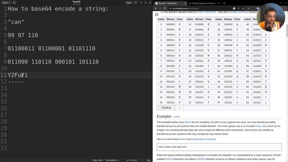Expand the Open recent files dropdown arrow
This screenshot has width=288, height=162.
[9, 3]
